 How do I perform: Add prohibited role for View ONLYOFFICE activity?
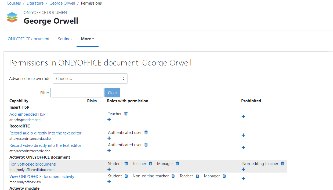click(x=243, y=179)
